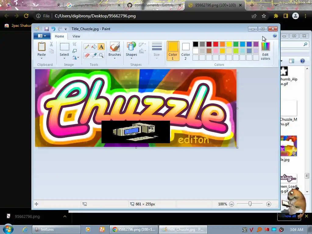Open Chrome profile avatar
The width and height of the screenshot is (312, 234).
(x=296, y=16)
